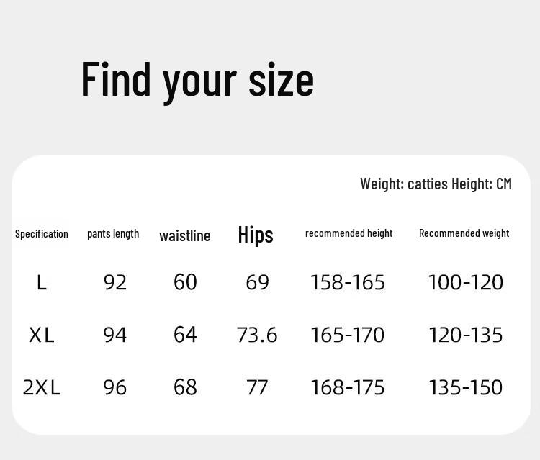Select the height range 158-165

(348, 283)
